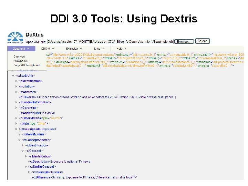Click the Browse button
248x186 pixels.
click(184, 42)
